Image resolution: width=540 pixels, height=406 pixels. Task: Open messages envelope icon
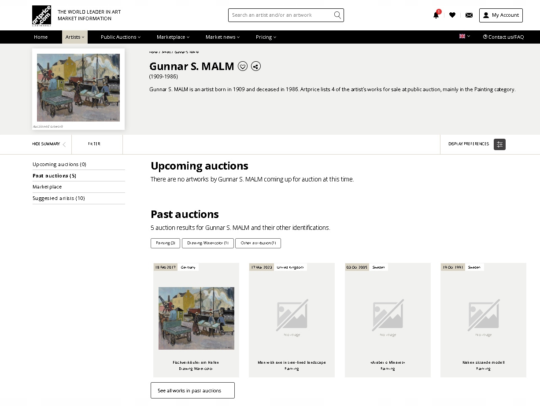[x=469, y=15]
